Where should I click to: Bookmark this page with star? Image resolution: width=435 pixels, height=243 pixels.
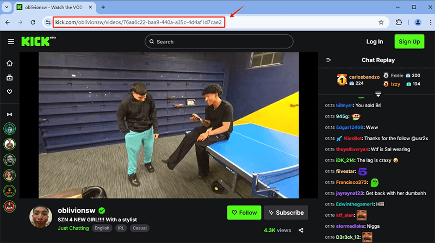[x=381, y=22]
